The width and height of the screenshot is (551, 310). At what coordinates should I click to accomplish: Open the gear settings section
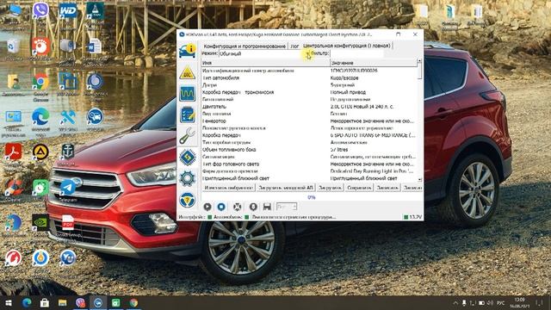coord(188,178)
